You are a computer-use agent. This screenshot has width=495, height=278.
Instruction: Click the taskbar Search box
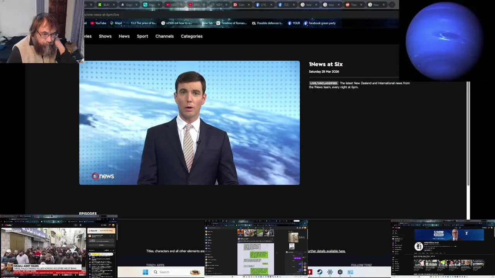coord(176,272)
